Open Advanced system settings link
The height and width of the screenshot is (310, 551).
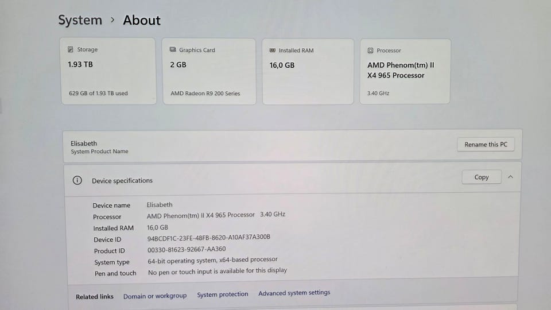pos(294,292)
